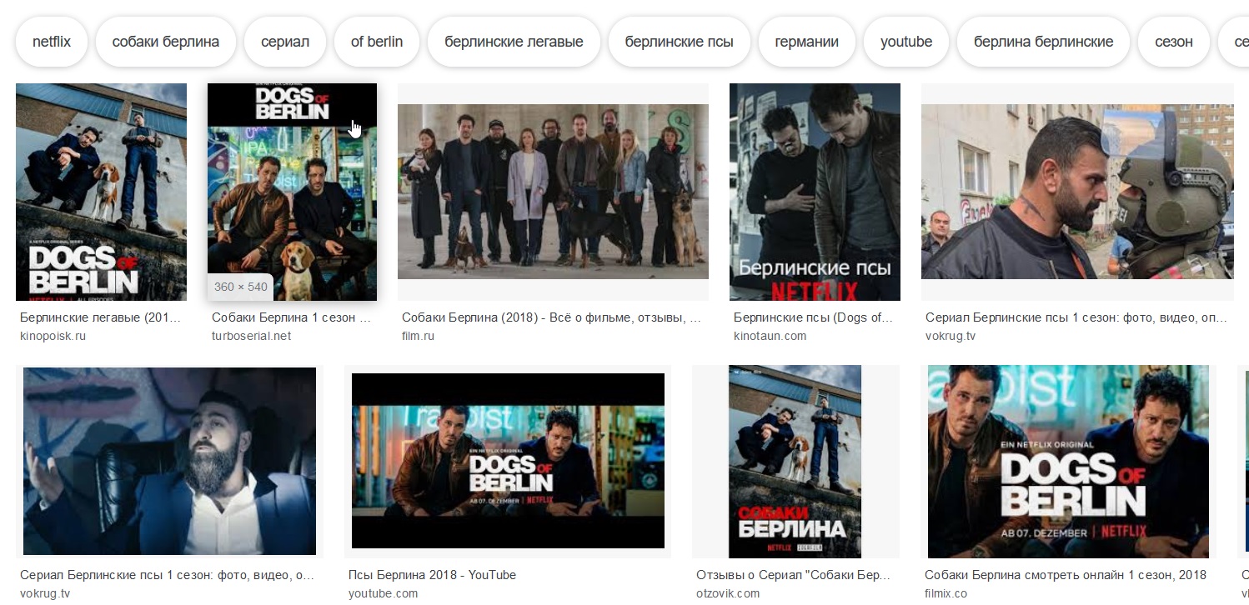Open the otzovik.com "Собаки Берлина" poster
The height and width of the screenshot is (605, 1249).
[795, 461]
